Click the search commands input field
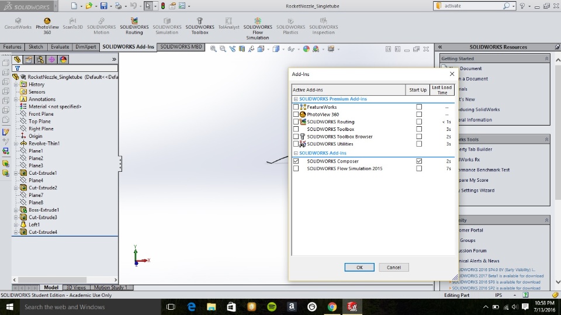Viewport: 561px width, 315px height. (473, 6)
